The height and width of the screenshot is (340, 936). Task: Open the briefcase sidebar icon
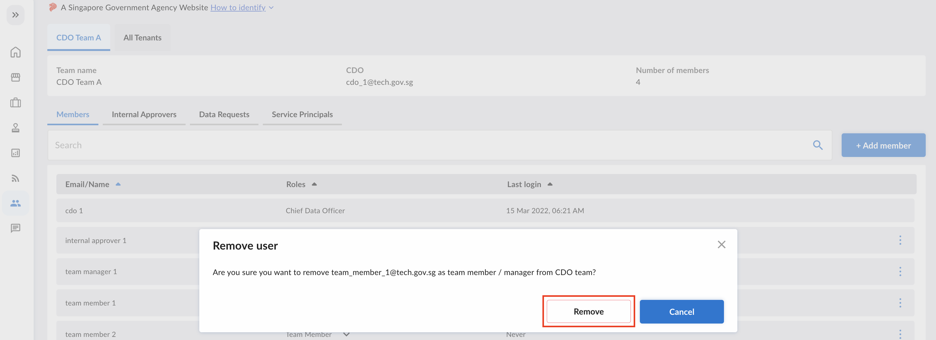click(15, 103)
